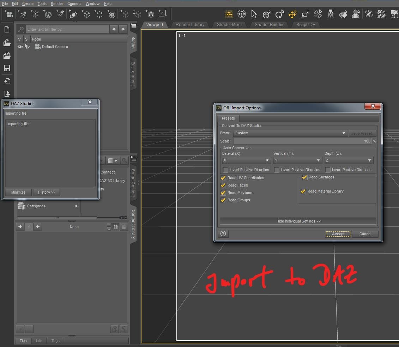The width and height of the screenshot is (399, 347).
Task: Open a file via sidebar folder icon
Action: 7,42
